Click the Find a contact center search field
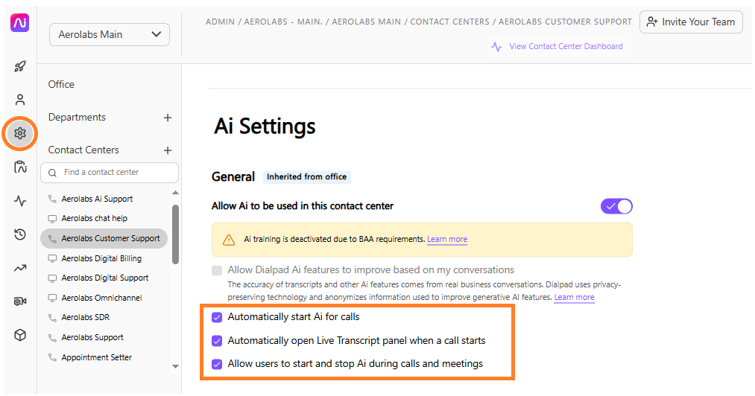 [x=110, y=173]
